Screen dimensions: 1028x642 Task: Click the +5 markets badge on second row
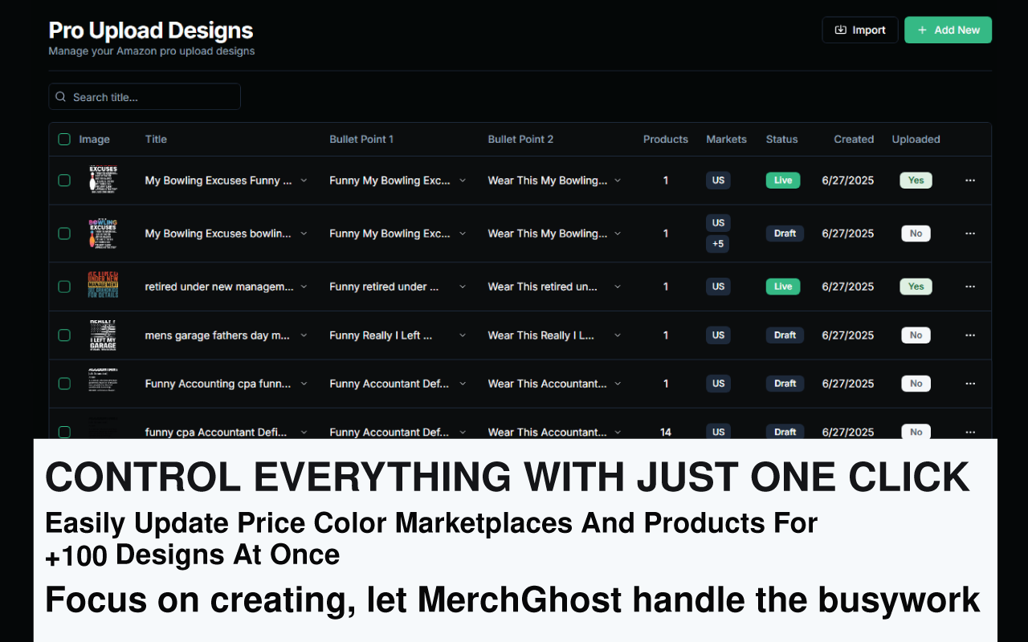[717, 244]
